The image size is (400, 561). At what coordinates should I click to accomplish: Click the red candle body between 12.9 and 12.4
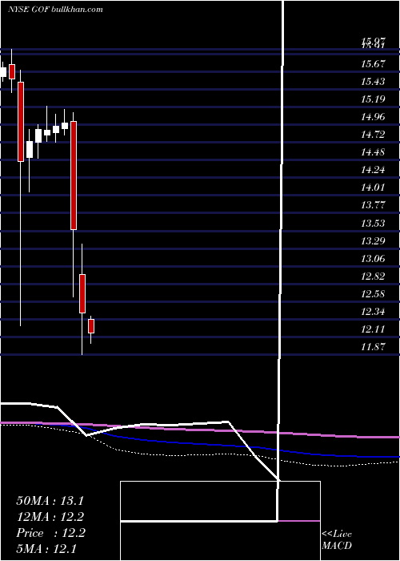click(x=82, y=293)
